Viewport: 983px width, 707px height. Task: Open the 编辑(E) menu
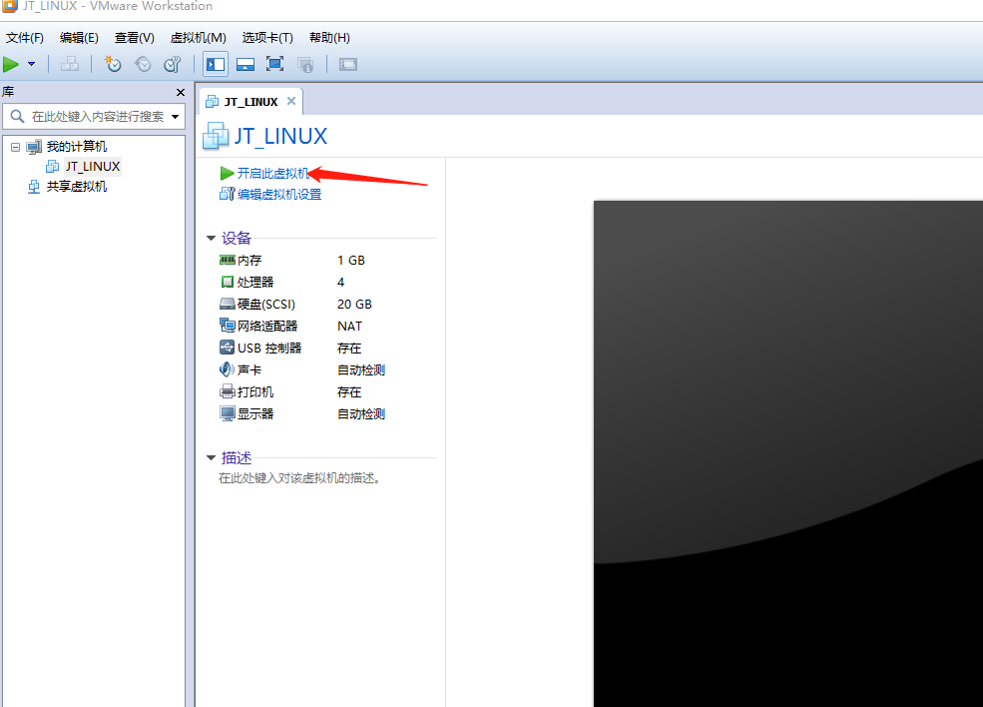click(x=79, y=38)
